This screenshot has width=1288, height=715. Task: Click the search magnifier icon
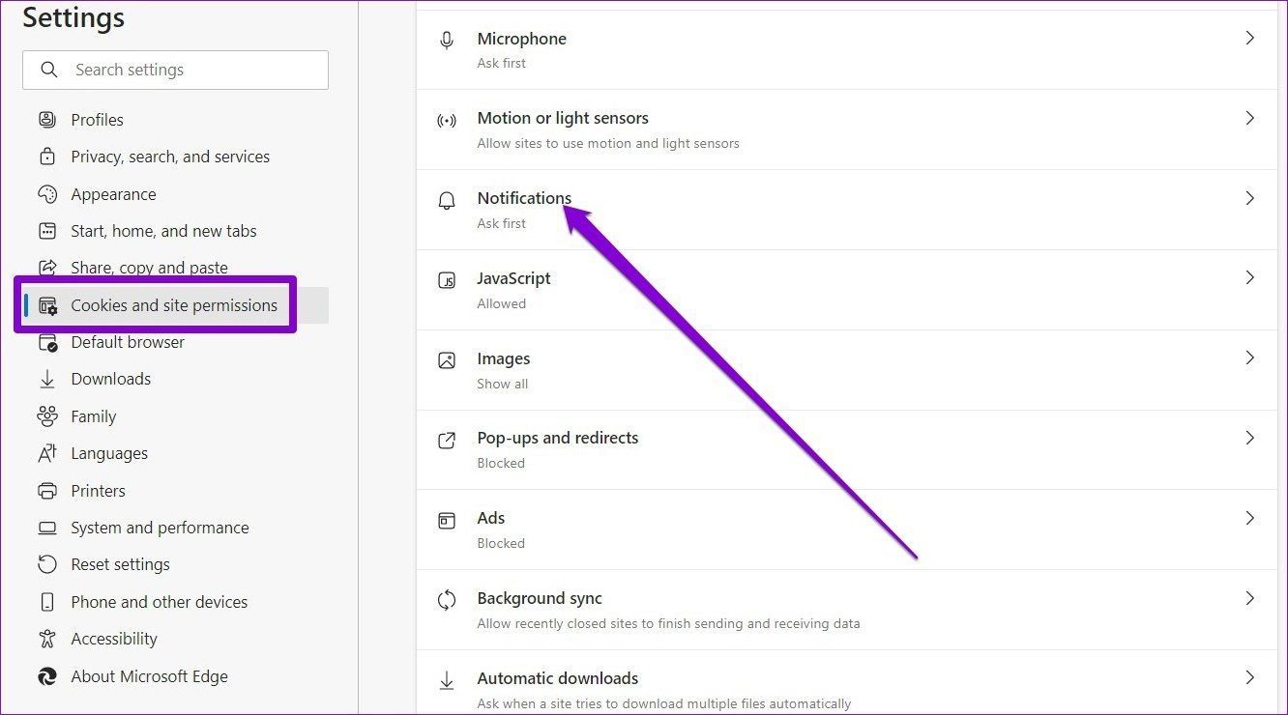click(x=48, y=70)
